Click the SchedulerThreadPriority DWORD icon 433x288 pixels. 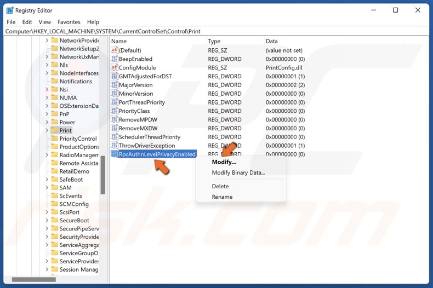point(115,136)
